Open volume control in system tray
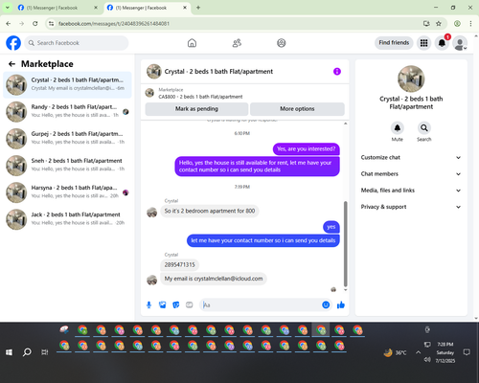This screenshot has width=479, height=383. tap(427, 360)
